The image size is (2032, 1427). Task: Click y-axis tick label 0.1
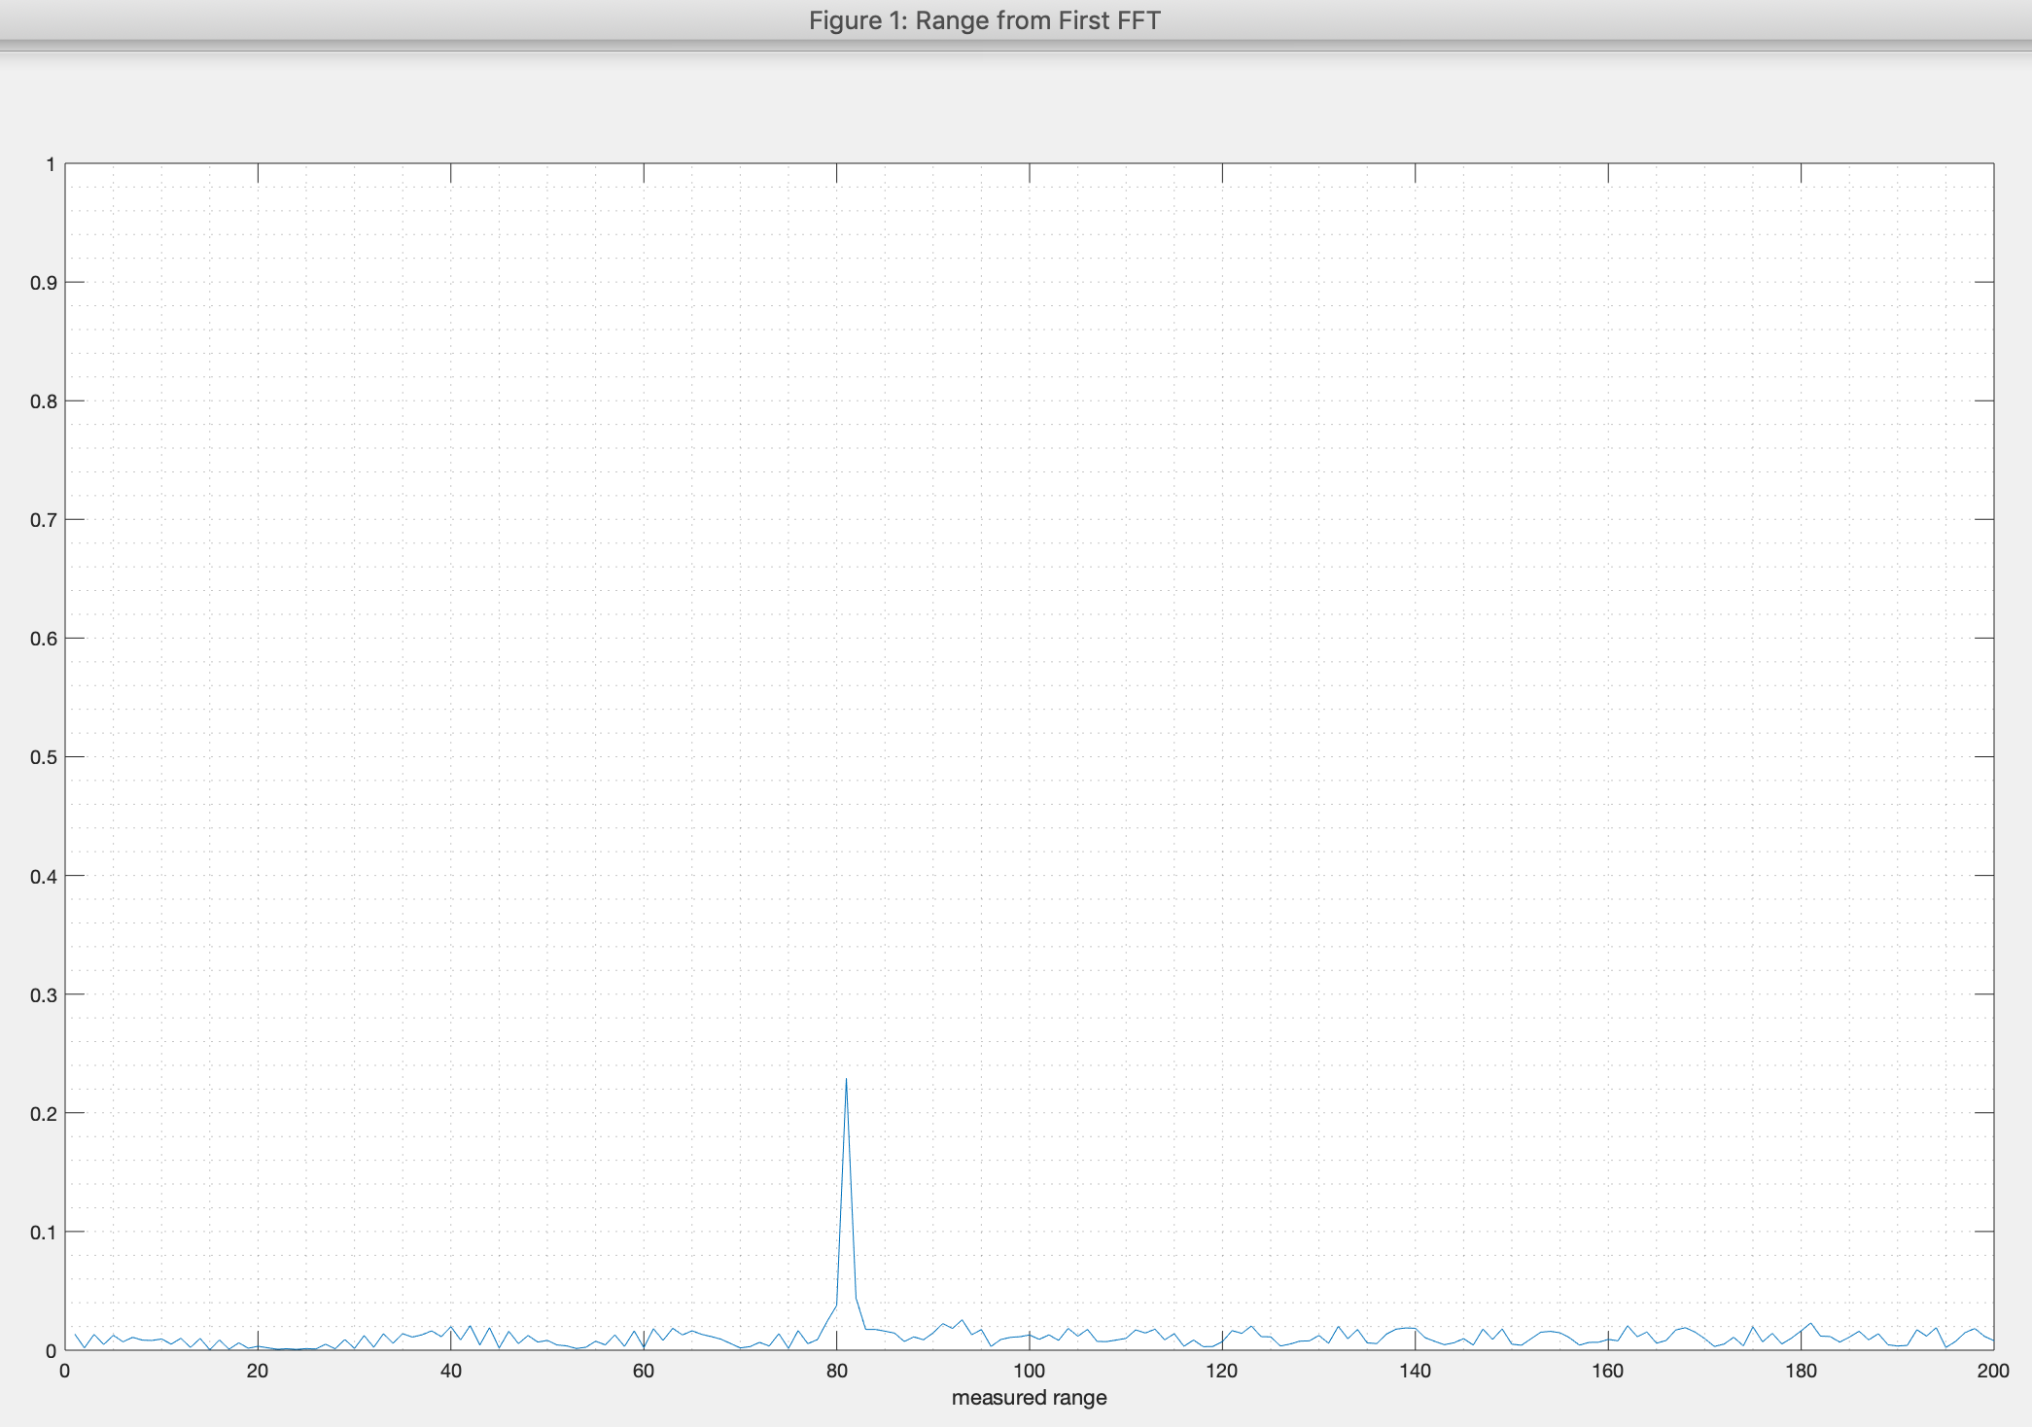tap(43, 1233)
